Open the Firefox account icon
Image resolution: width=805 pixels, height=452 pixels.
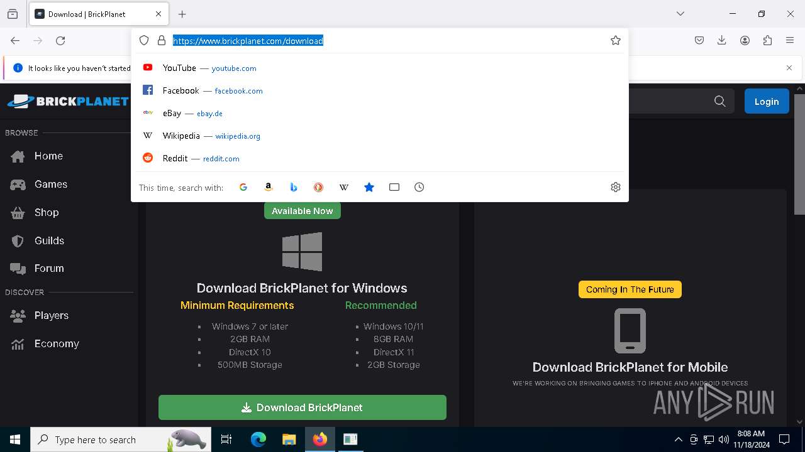745,40
